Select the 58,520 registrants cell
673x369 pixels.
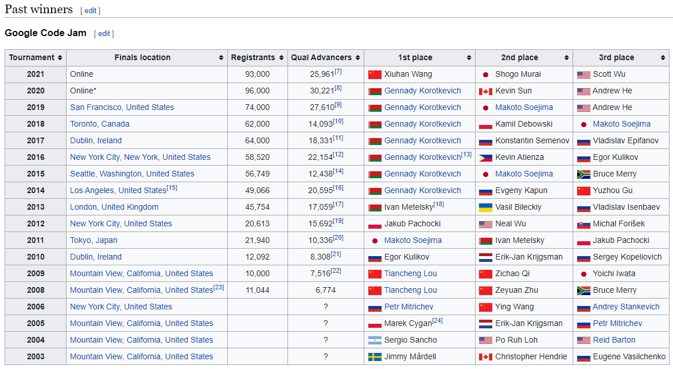(258, 158)
